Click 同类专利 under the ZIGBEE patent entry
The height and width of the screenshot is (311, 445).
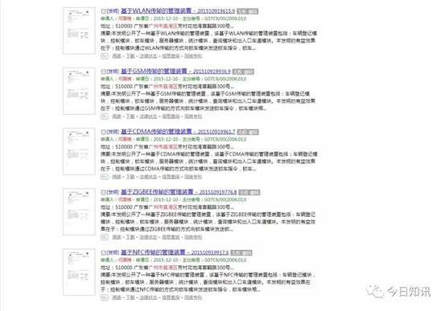click(193, 237)
